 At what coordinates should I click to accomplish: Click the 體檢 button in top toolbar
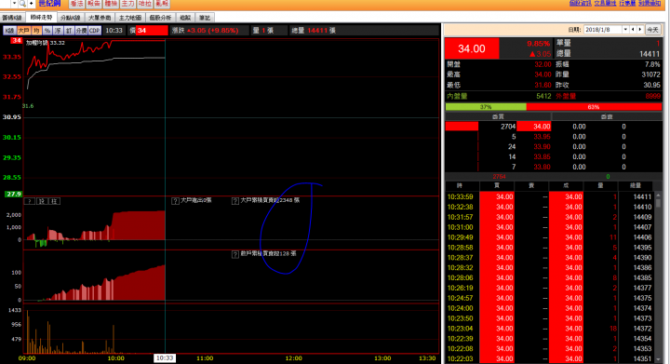coord(111,4)
